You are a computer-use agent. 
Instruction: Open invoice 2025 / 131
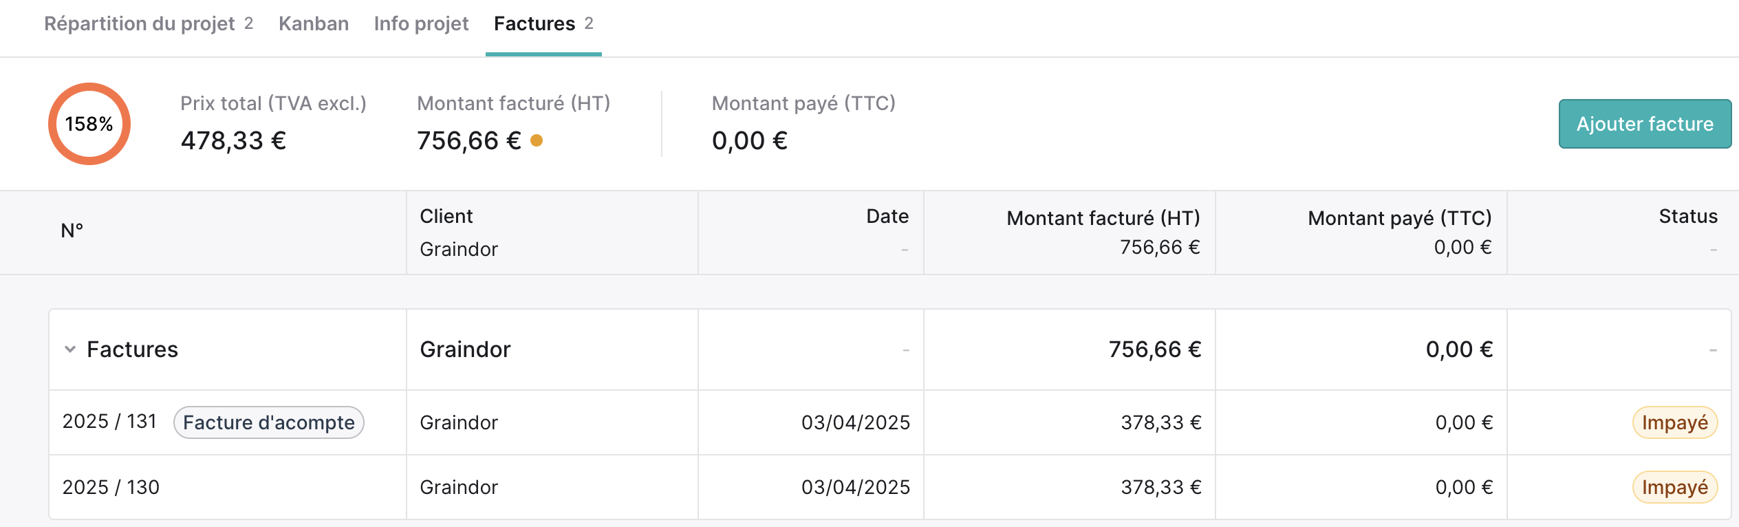pos(109,421)
